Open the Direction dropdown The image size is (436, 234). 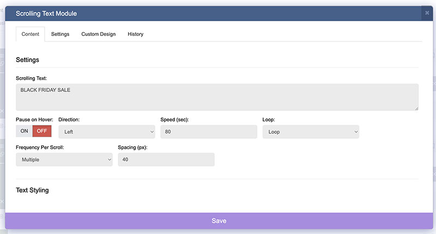coord(106,132)
